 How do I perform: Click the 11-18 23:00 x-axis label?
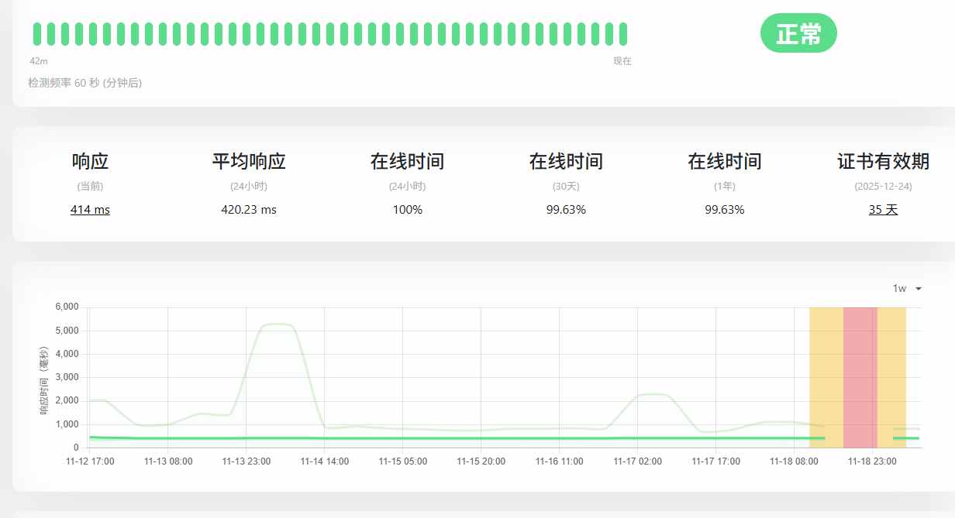point(872,461)
